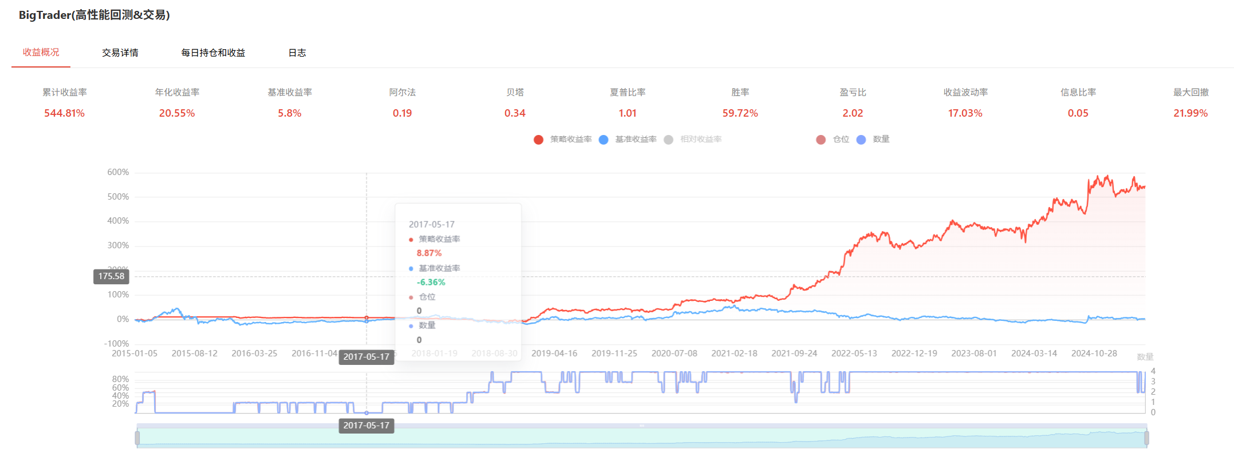Click the BigTrader(高性能回测&交易) title
1234x461 pixels.
[94, 15]
